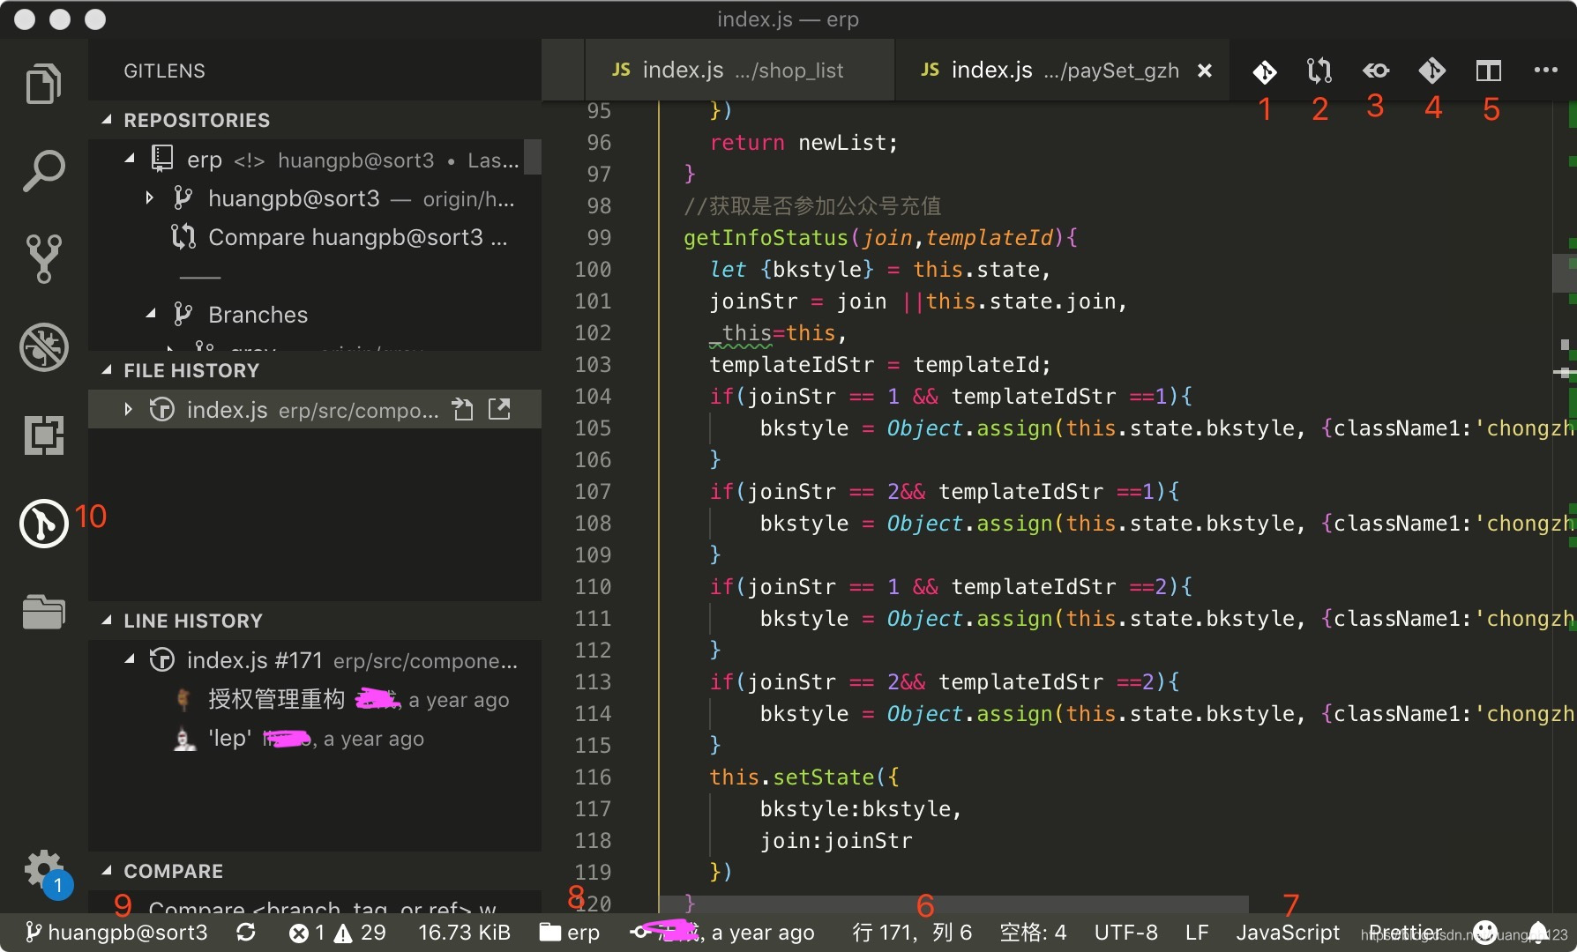Collapse the Branches node

pyautogui.click(x=150, y=314)
